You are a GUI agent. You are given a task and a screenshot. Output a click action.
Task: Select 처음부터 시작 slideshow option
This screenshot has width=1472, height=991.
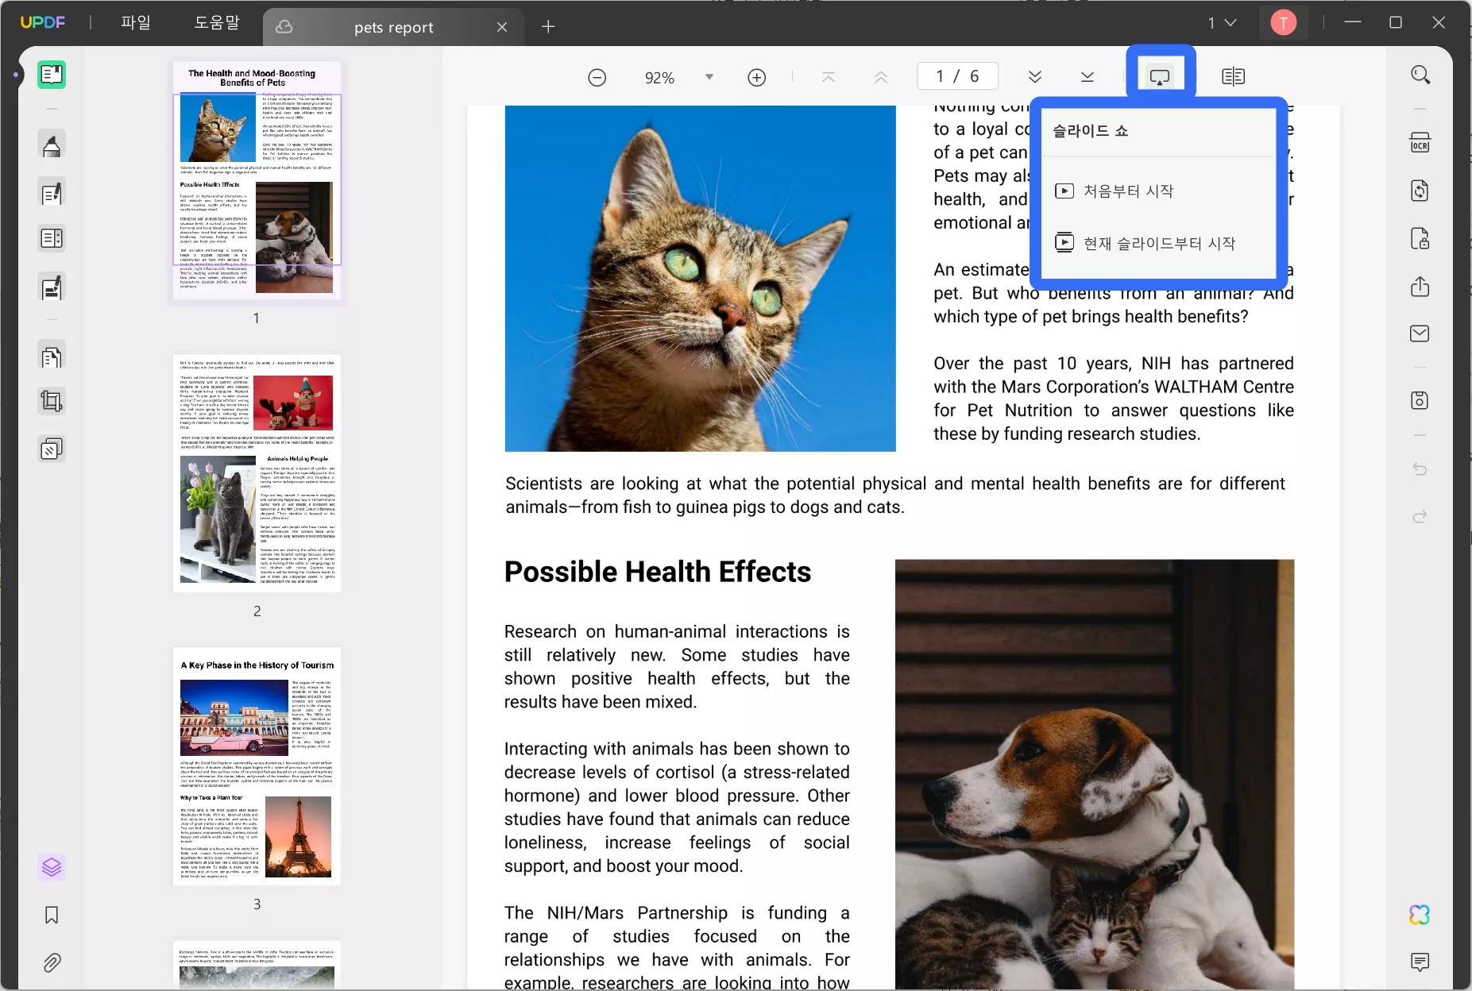[x=1115, y=191]
